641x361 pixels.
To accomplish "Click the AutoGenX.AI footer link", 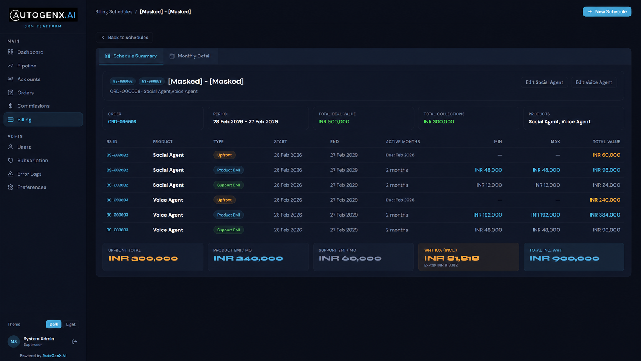I will tap(54, 356).
